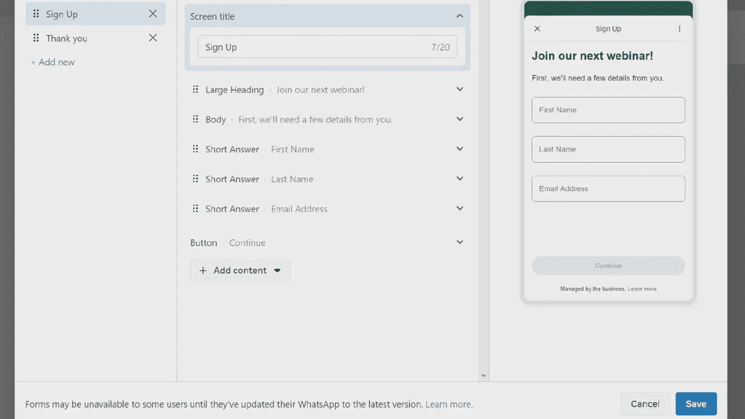Select the Sign Up screen item

[62, 14]
